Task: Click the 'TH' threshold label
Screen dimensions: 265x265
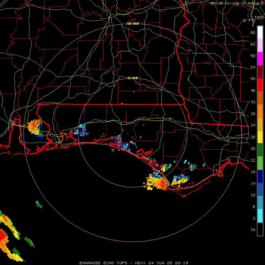Action: click(253, 230)
